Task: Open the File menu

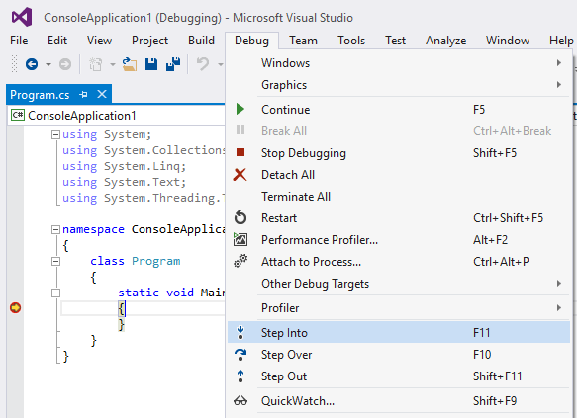Action: pyautogui.click(x=19, y=41)
